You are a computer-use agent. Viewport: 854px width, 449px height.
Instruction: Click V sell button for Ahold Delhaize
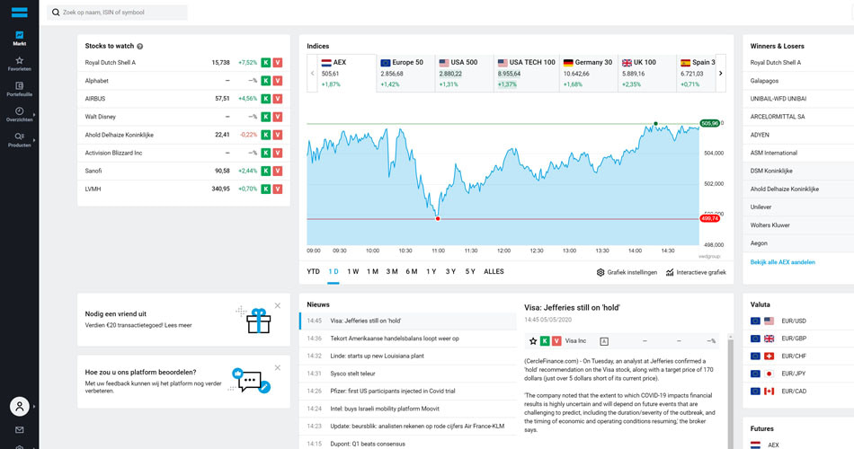[277, 135]
